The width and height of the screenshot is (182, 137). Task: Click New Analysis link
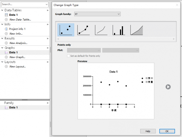pyautogui.click(x=18, y=43)
